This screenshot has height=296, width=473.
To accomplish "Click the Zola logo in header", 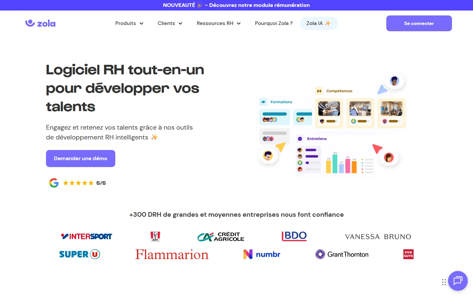I will point(40,23).
